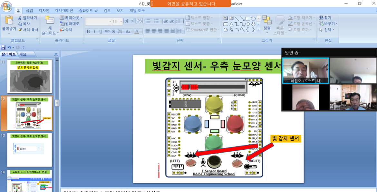Open the font size dropdown
Screen dimensions: 377x192
click(121, 22)
